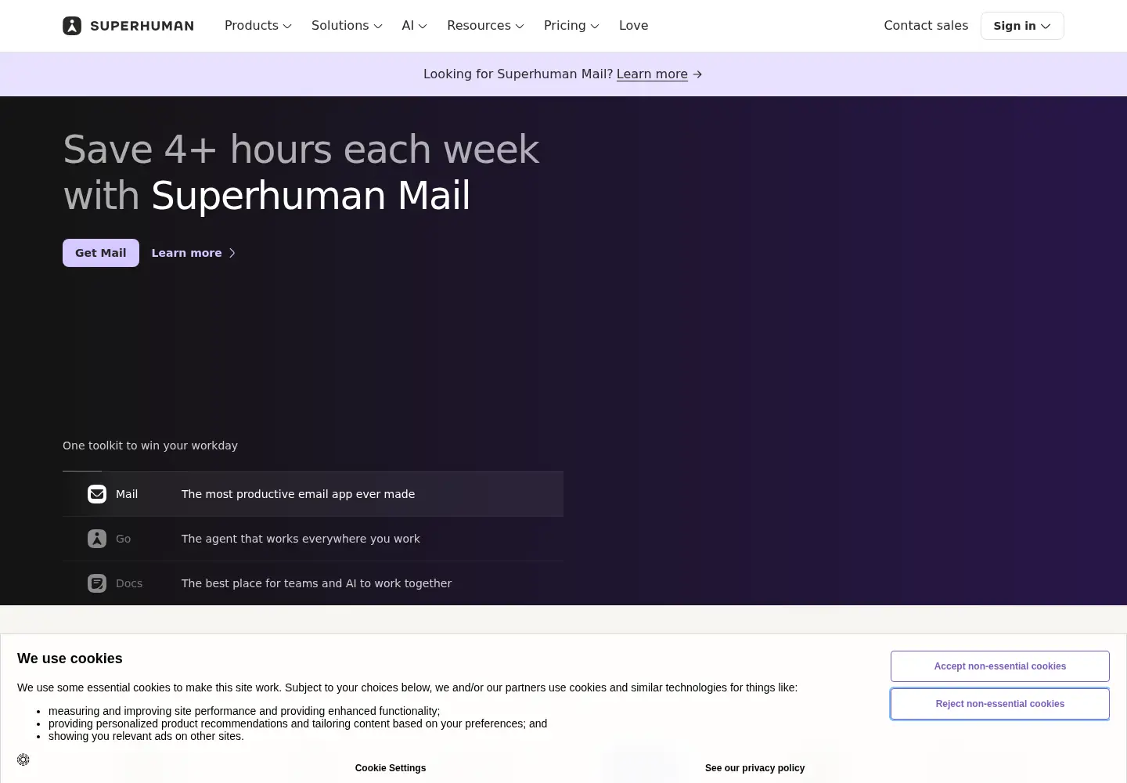The width and height of the screenshot is (1127, 783).
Task: Expand the Products menu
Action: (258, 26)
